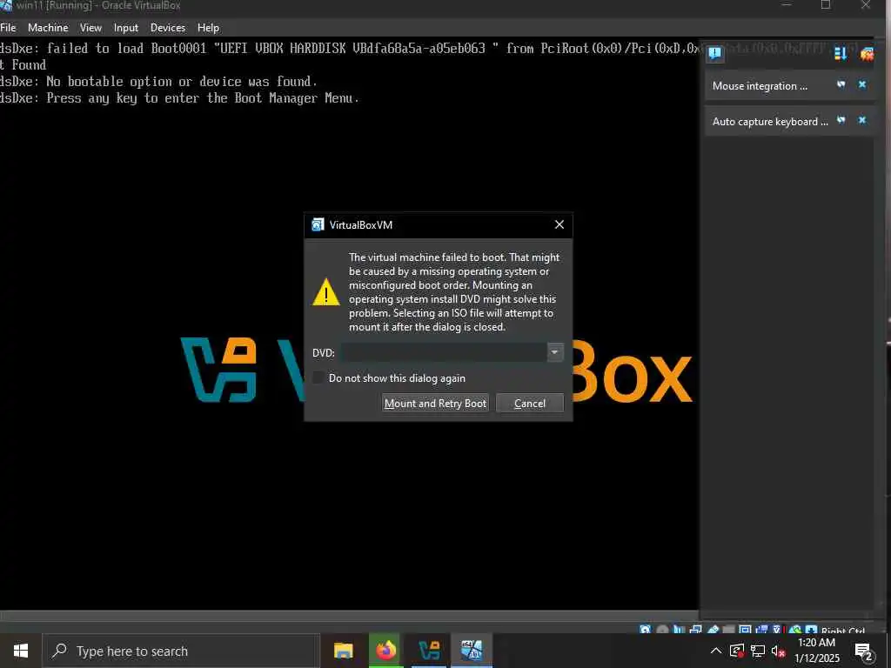Click the VirtualBox window title icon
891x668 pixels.
(6, 6)
